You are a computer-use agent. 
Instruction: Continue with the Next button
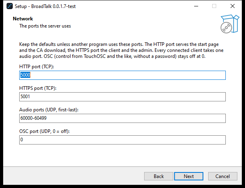pyautogui.click(x=189, y=176)
